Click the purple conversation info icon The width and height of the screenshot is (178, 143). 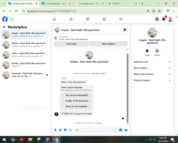[125, 30]
